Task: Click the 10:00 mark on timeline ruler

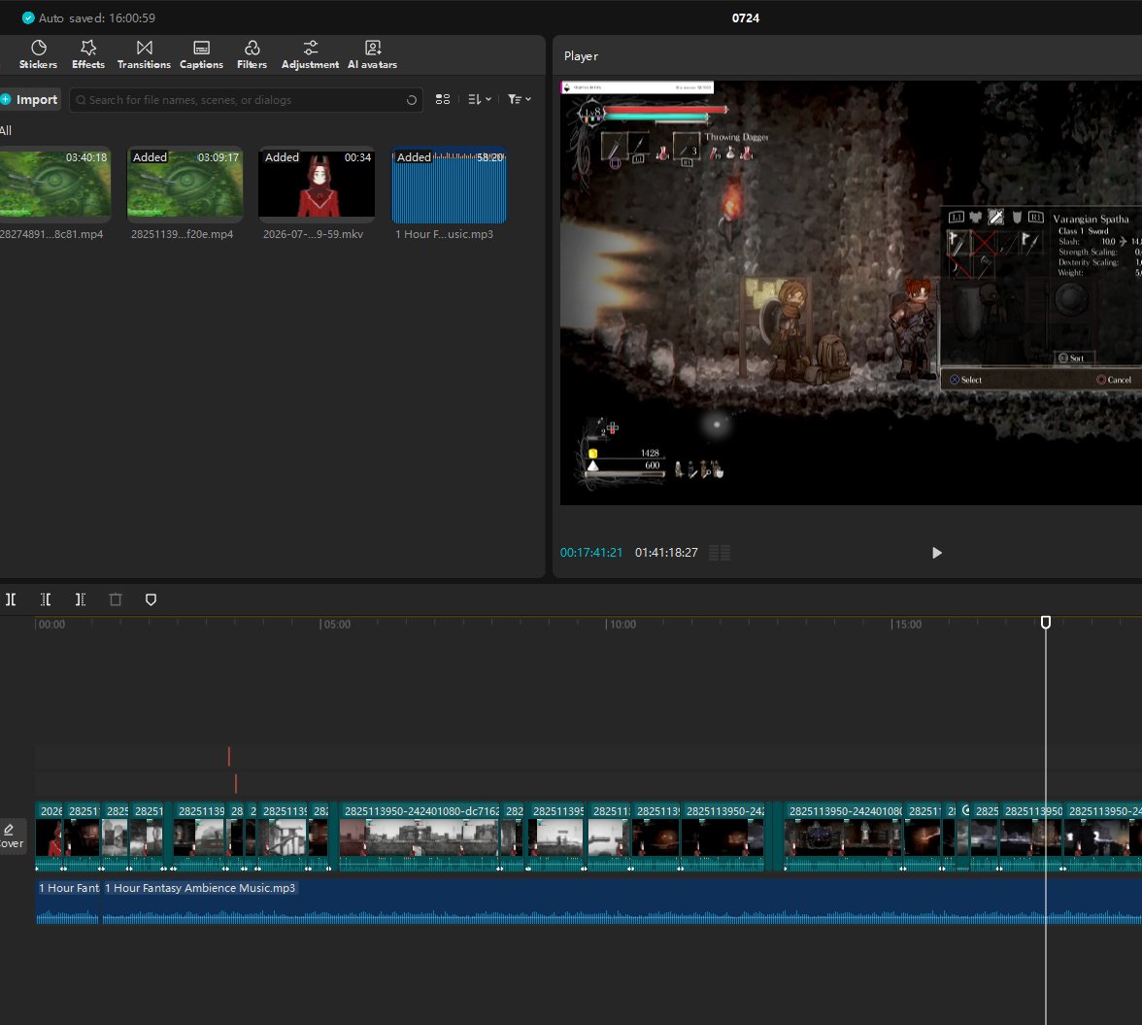Action: [621, 625]
